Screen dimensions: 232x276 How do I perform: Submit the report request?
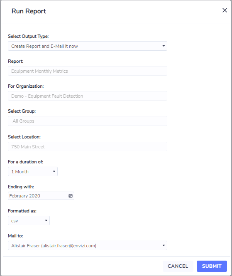click(x=212, y=266)
